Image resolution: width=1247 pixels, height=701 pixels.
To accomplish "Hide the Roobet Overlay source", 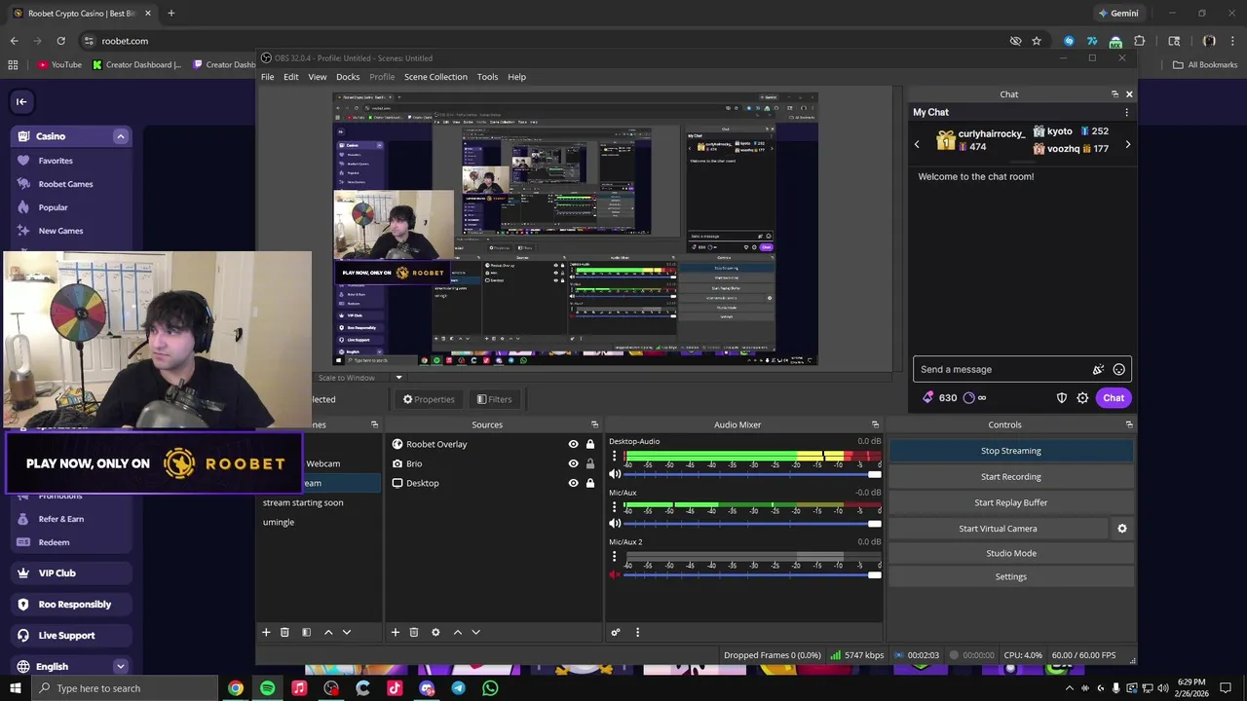I will point(573,444).
